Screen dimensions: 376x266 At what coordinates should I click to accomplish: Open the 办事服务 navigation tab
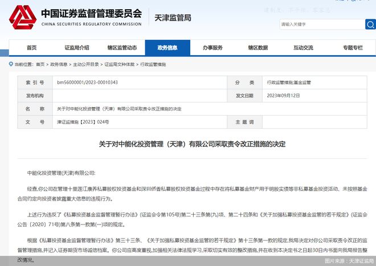(x=212, y=48)
